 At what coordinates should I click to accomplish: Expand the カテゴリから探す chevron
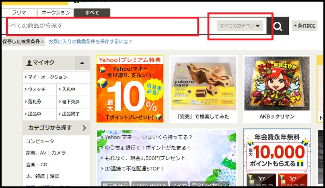pos(84,128)
